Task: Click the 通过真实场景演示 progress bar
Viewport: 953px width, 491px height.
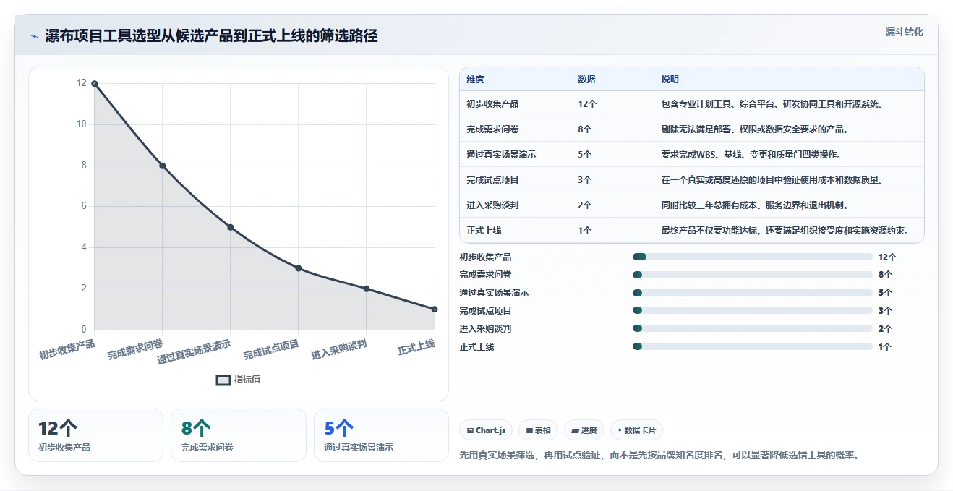Action: pyautogui.click(x=752, y=293)
